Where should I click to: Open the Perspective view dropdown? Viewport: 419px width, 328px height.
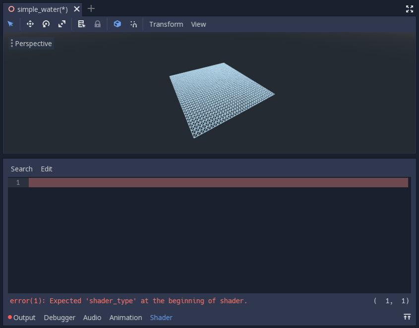pyautogui.click(x=31, y=44)
